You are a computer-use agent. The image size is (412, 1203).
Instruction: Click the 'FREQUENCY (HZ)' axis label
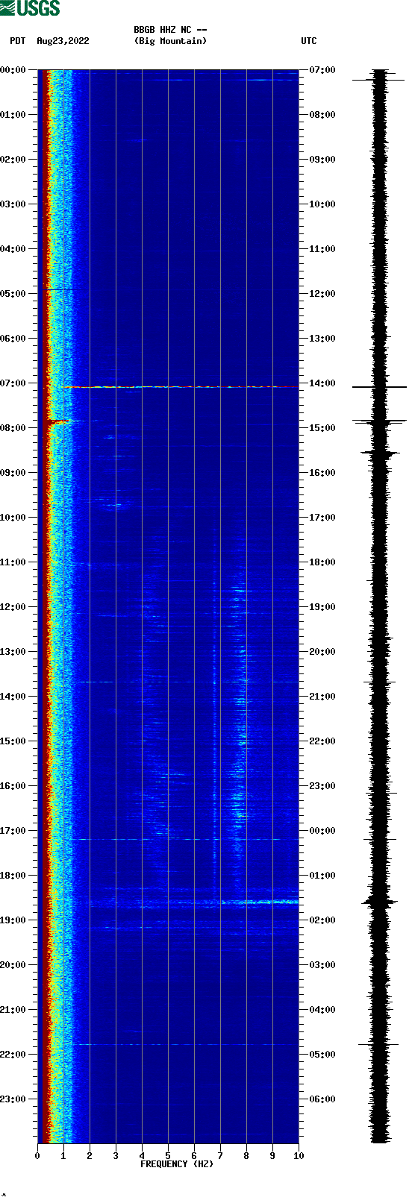(177, 1164)
